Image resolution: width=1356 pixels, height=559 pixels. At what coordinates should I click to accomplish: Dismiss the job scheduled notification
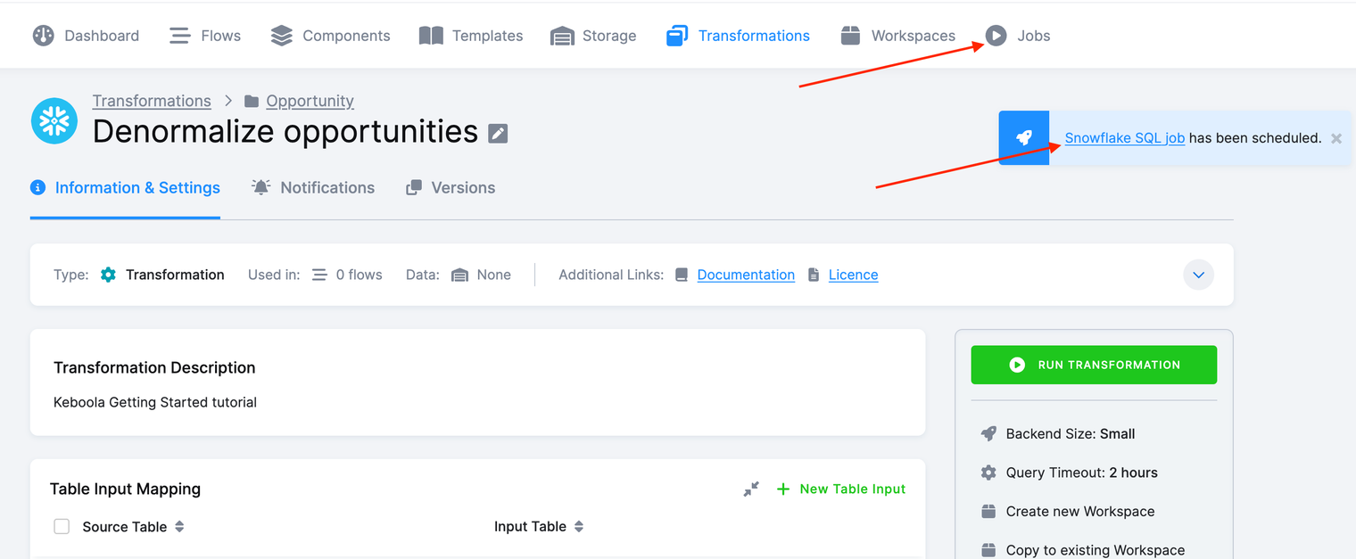(x=1336, y=138)
